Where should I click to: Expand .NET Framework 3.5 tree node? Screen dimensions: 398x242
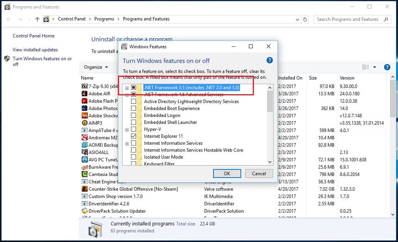point(127,88)
